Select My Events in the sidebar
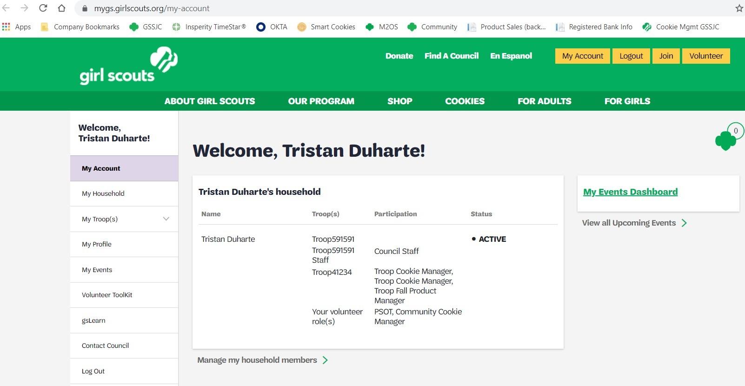 (x=124, y=270)
